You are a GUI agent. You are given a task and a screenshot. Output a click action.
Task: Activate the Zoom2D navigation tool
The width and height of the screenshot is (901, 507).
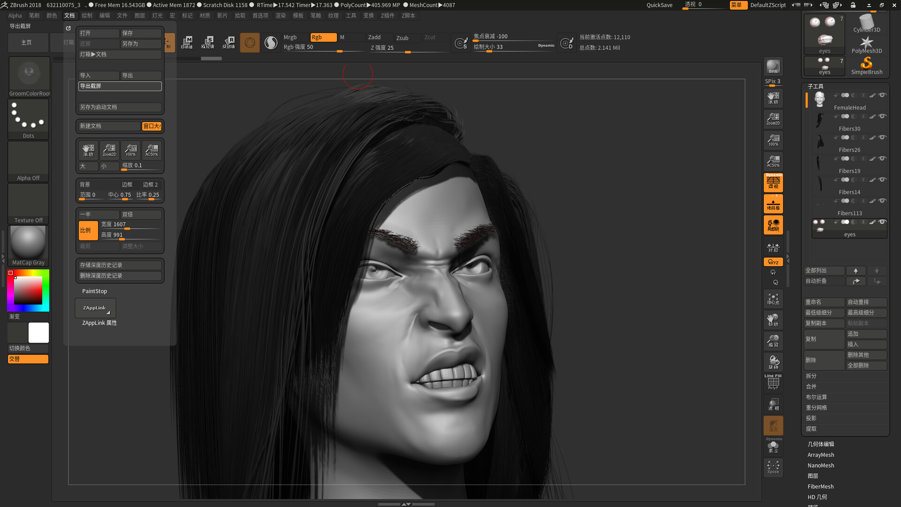[x=773, y=119]
